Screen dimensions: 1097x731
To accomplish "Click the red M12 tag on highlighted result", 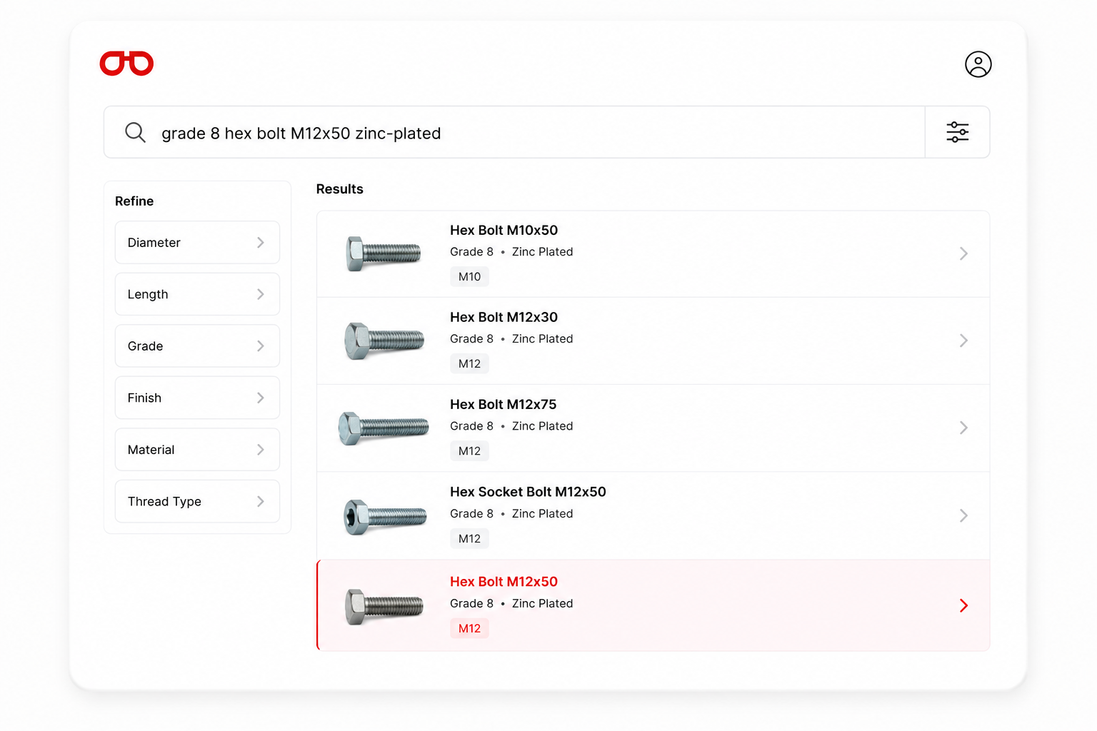I will coord(469,628).
